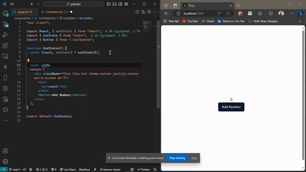Open a new browser tab with plus
The image size is (306, 172).
point(238,6)
